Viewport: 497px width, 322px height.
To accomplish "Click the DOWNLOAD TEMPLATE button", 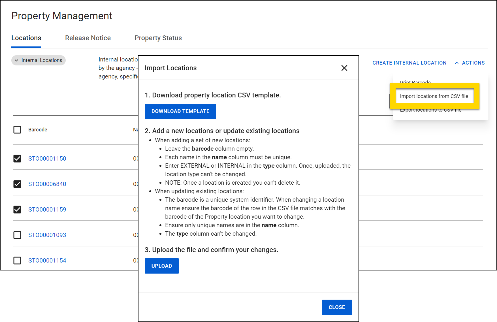I will tap(180, 111).
